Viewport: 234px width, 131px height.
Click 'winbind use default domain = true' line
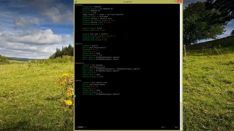pyautogui.click(x=98, y=20)
